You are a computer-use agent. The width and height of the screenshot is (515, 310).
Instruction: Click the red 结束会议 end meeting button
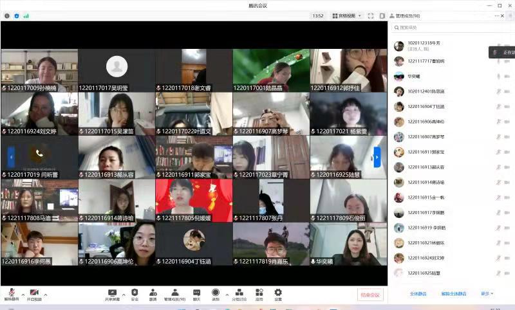click(x=370, y=295)
